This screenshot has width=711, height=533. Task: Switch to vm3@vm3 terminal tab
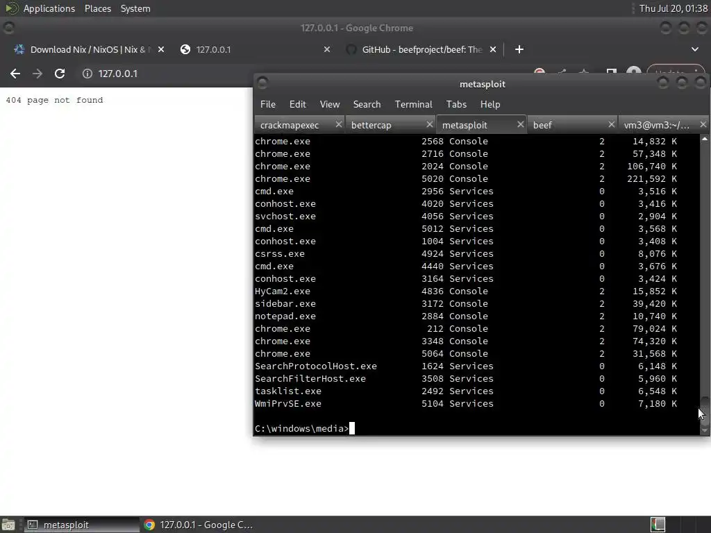click(x=656, y=125)
